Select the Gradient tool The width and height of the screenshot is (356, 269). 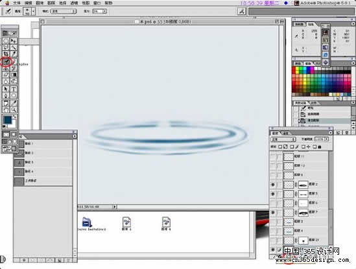[x=14, y=75]
